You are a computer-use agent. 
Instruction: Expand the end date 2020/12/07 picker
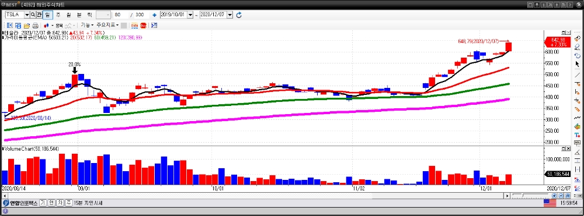pyautogui.click(x=230, y=15)
